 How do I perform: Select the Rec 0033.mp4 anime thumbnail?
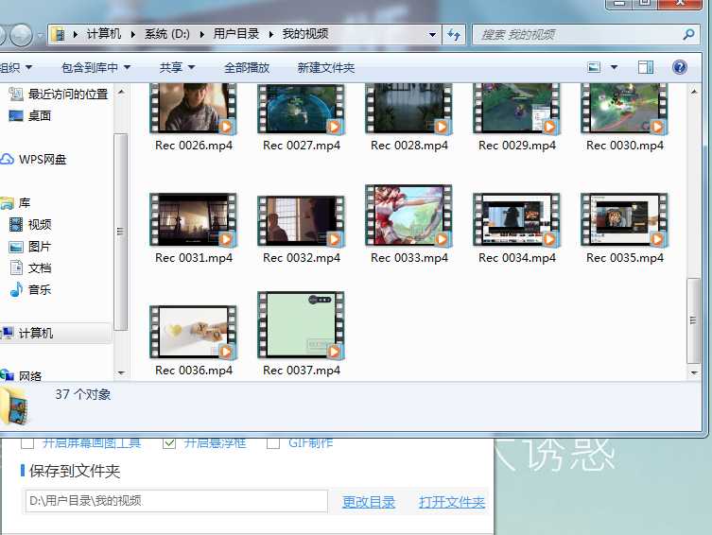[x=408, y=216]
